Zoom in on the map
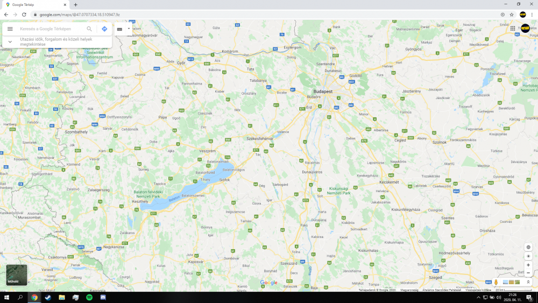The image size is (538, 303). [x=528, y=265]
